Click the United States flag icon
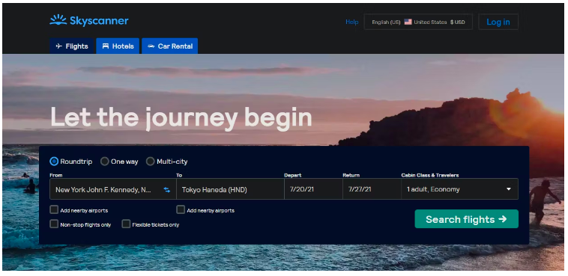Image resolution: width=568 pixels, height=276 pixels. [408, 22]
